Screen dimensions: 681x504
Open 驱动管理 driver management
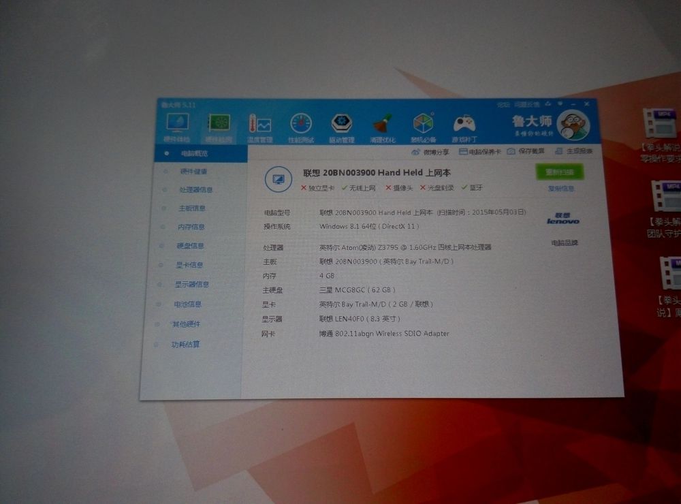(x=341, y=128)
